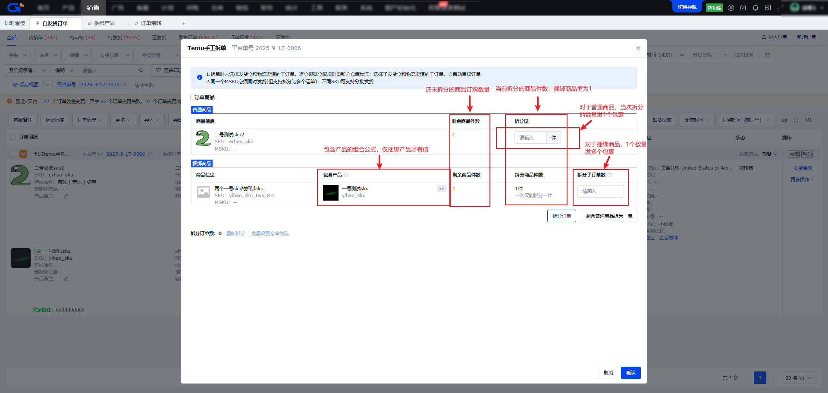
Task: Click the 标记标签 button
Action: tap(55, 120)
